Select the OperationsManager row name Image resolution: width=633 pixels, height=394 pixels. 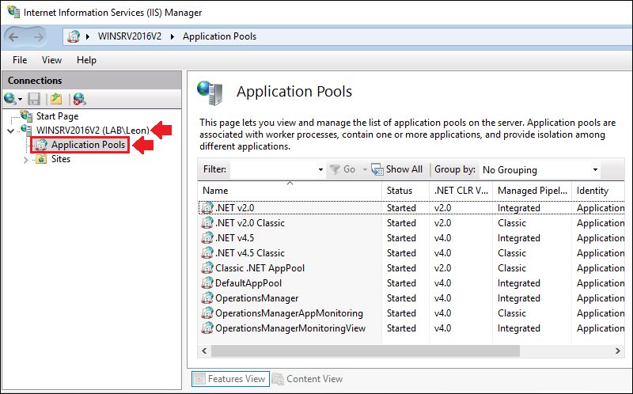click(x=256, y=298)
